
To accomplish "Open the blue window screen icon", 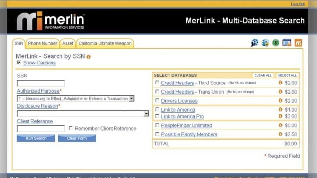I will [x=287, y=43].
